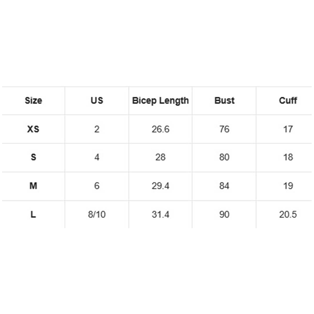
Task: Click the 29.4 bicep length value
Action: (x=160, y=186)
